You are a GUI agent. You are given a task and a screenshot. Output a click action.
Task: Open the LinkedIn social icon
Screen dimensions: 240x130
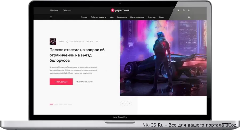coord(189,10)
